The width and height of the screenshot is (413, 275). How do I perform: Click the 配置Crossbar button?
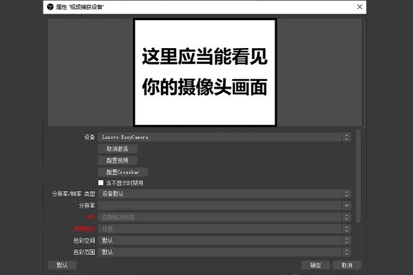(123, 172)
